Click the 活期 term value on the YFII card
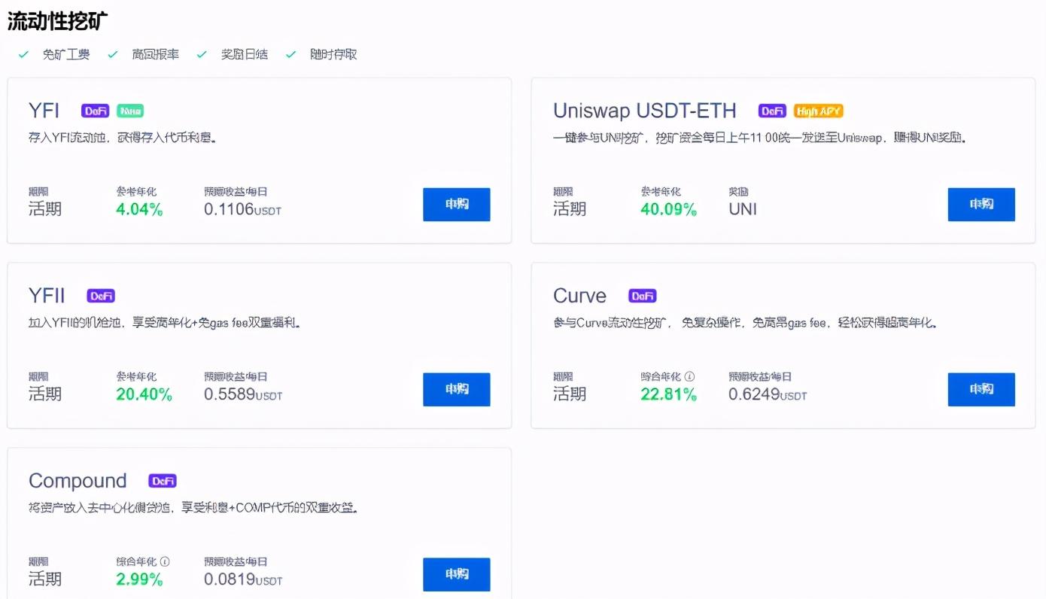The width and height of the screenshot is (1046, 599). point(45,394)
